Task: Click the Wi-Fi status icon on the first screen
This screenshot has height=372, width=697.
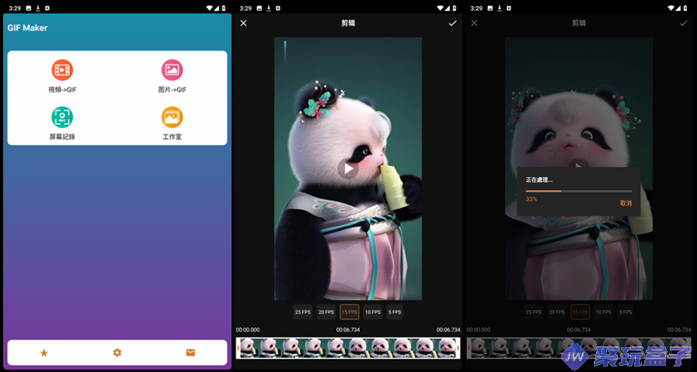Action: (210, 8)
